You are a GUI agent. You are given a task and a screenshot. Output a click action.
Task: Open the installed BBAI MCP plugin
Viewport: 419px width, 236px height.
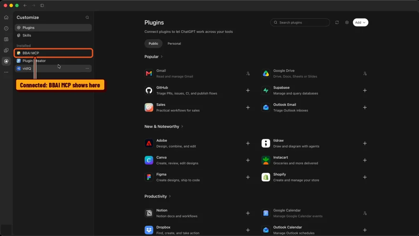[53, 53]
